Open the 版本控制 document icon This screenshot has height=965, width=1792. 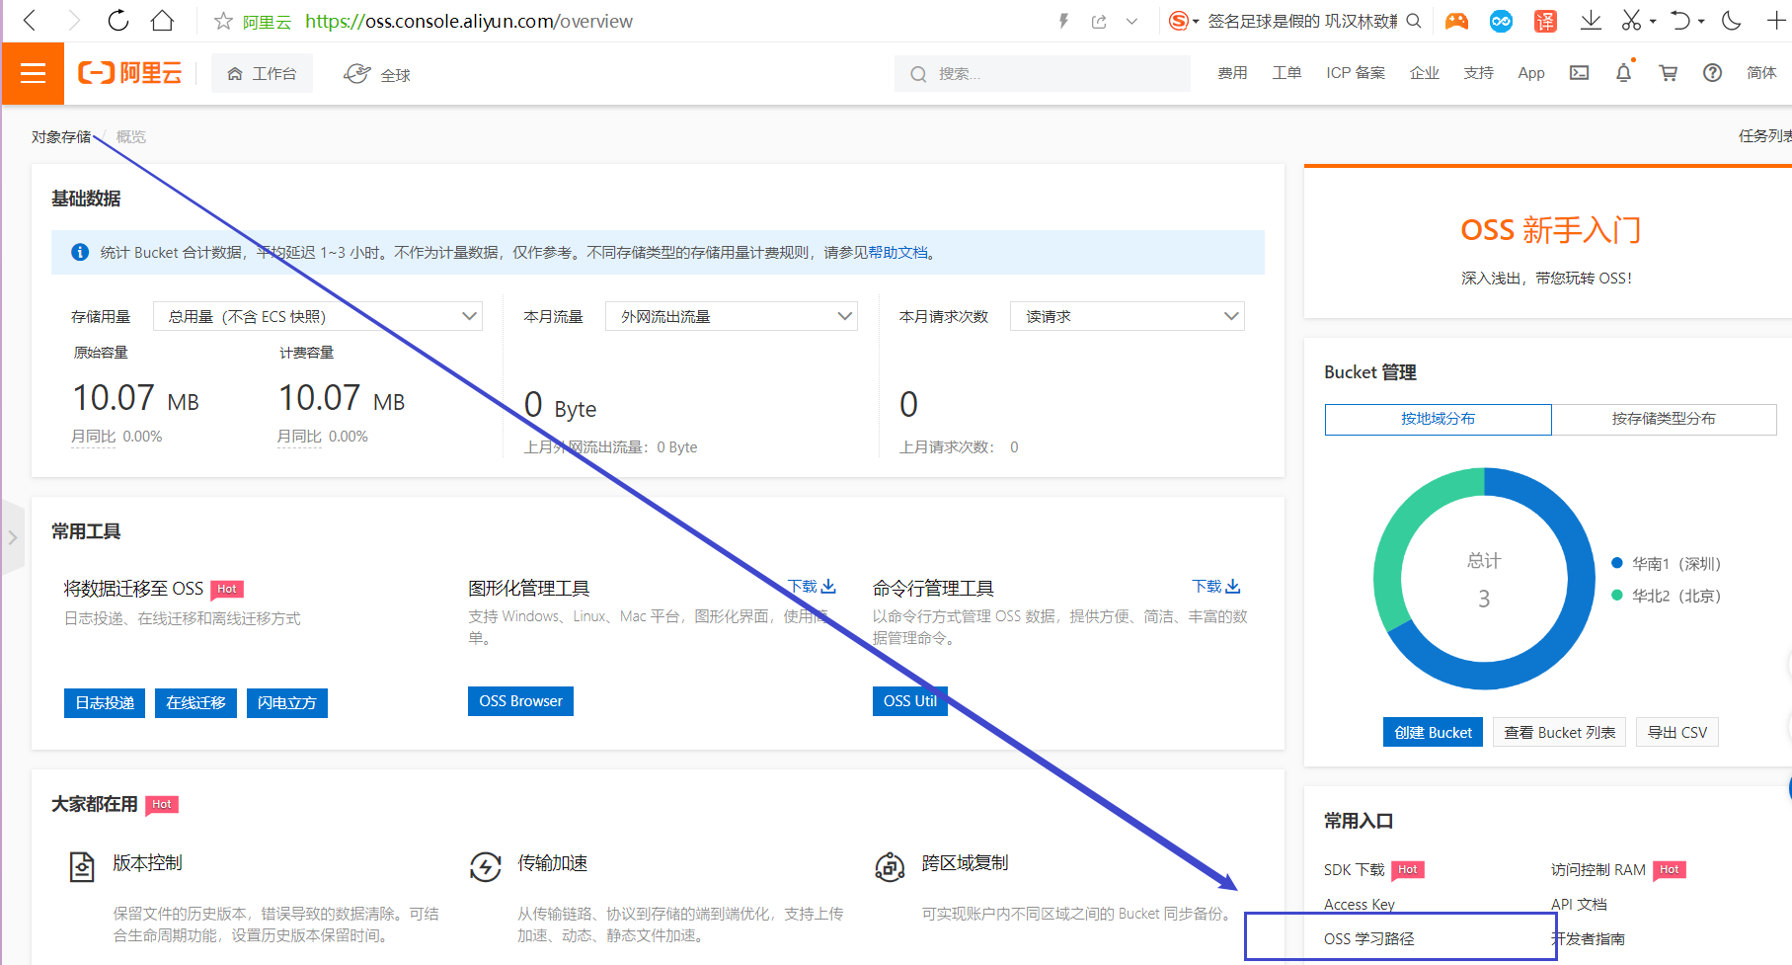pyautogui.click(x=82, y=867)
